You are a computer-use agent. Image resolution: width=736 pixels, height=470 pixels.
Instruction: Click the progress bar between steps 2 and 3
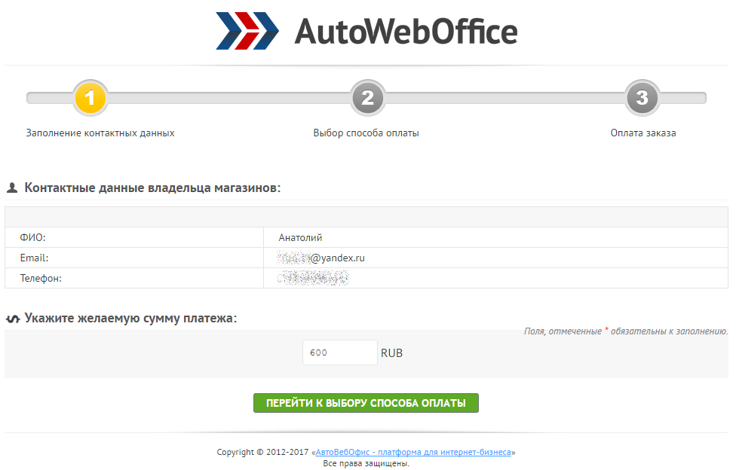pos(504,98)
